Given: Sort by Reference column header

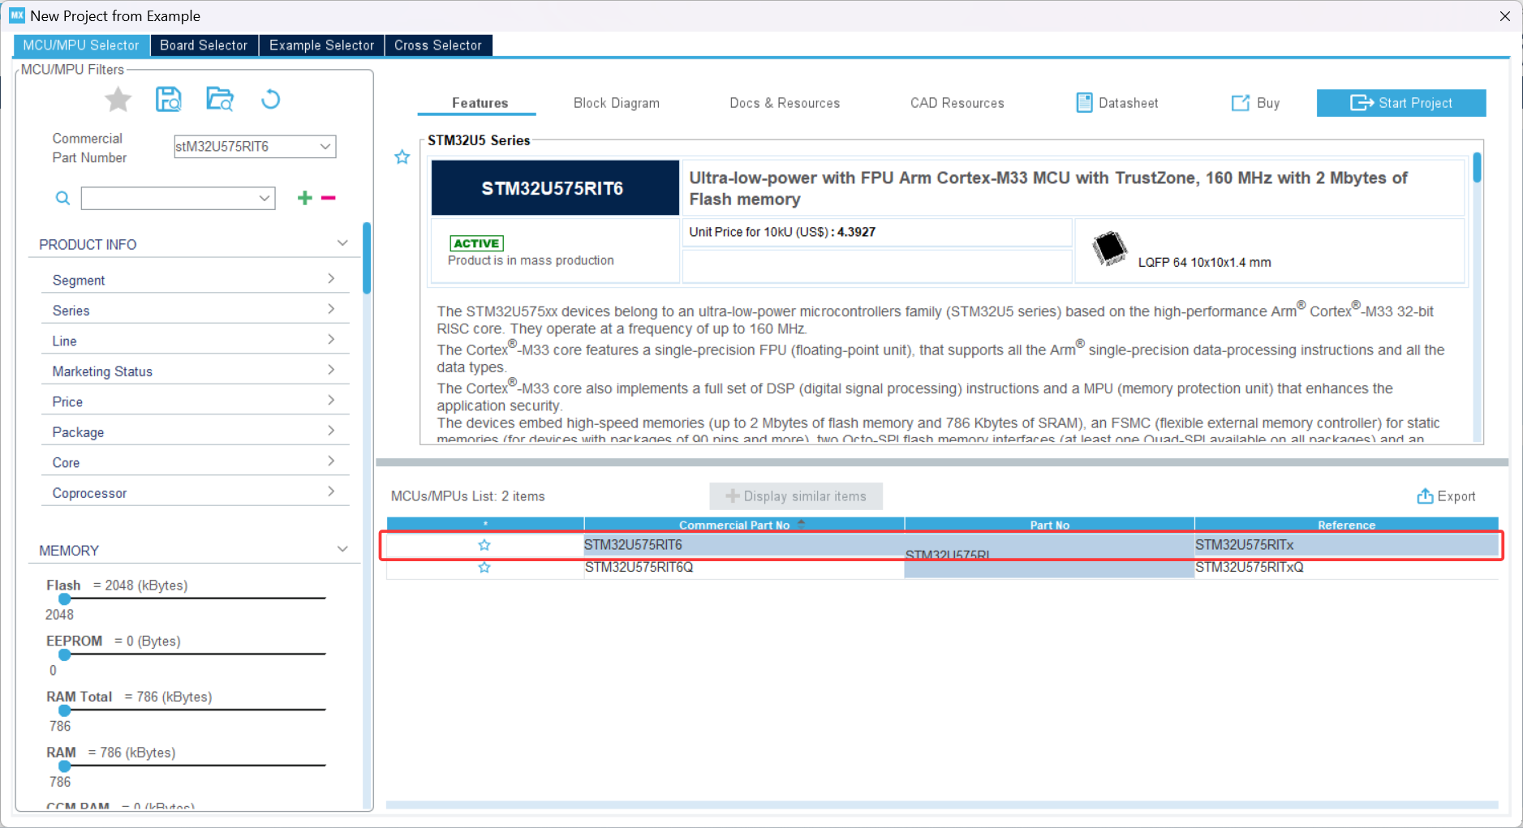Looking at the screenshot, I should [1346, 525].
